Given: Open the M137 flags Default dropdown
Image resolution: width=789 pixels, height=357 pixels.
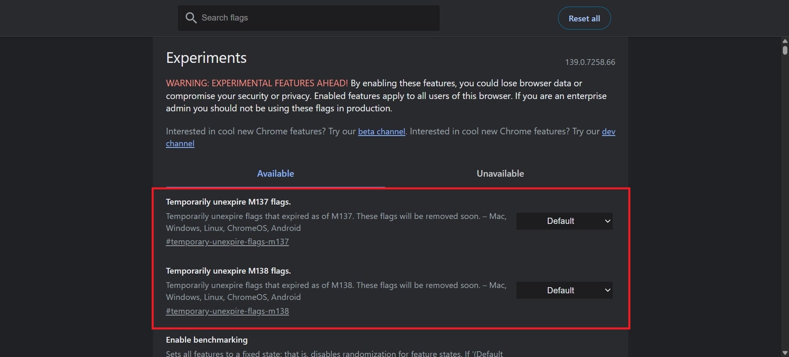Looking at the screenshot, I should click(564, 221).
